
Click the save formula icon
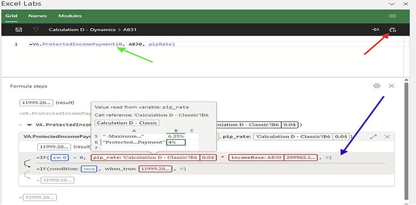[18, 30]
